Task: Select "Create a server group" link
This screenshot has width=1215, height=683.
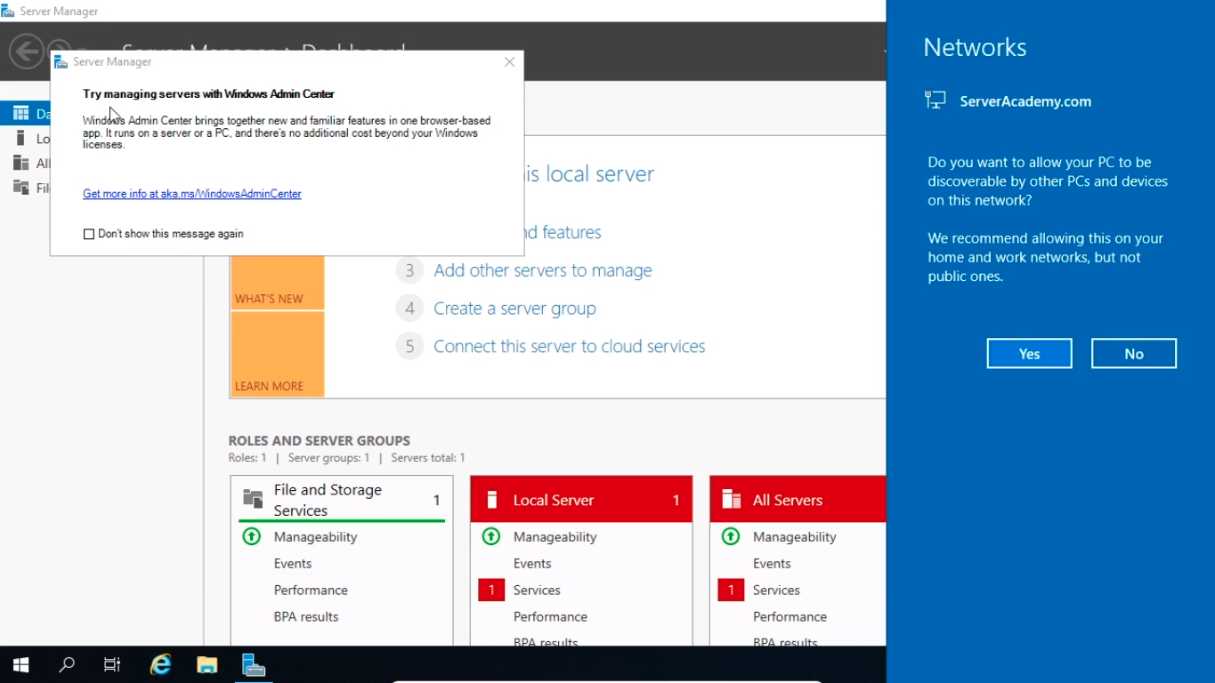Action: click(x=514, y=309)
